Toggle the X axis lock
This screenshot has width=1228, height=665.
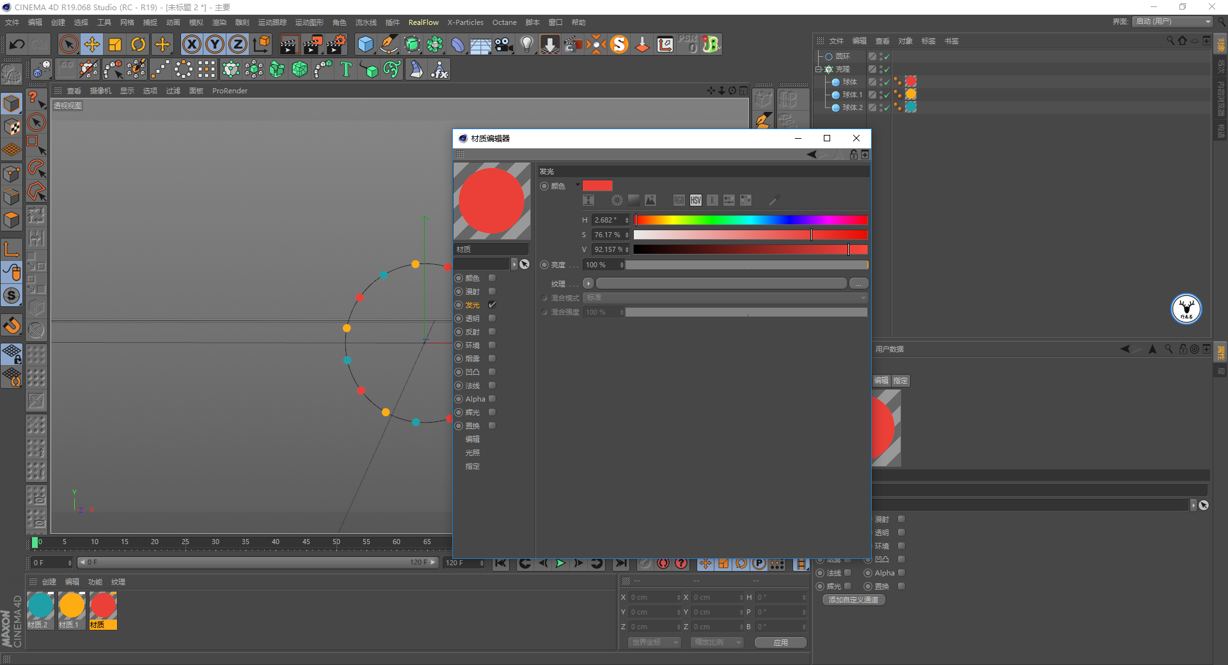coord(191,44)
